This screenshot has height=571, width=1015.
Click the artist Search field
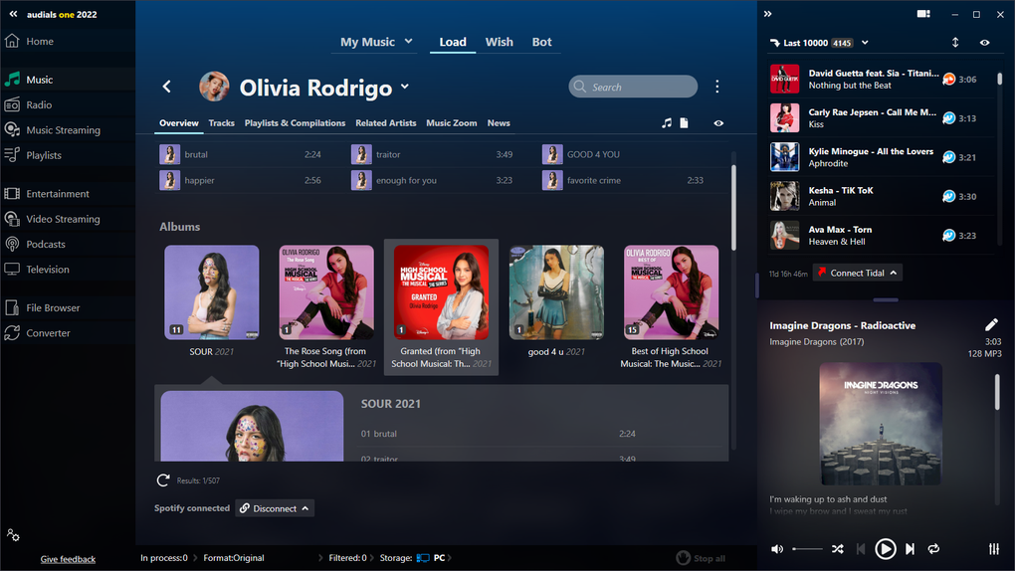633,87
